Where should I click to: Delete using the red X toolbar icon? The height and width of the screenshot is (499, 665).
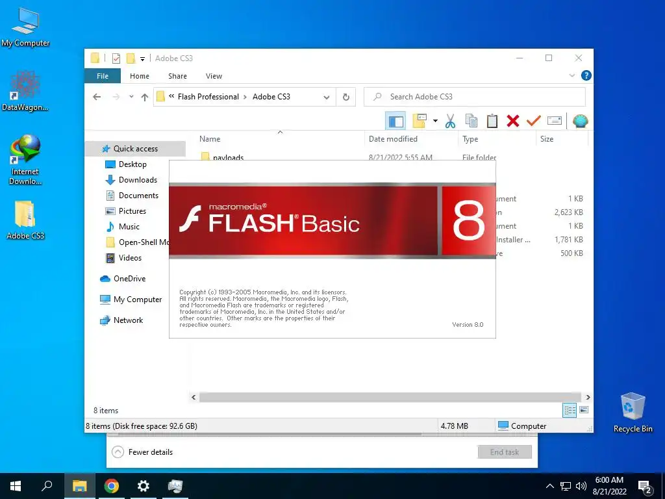(513, 121)
